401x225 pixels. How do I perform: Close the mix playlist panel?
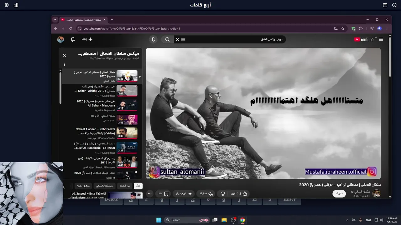pyautogui.click(x=64, y=55)
